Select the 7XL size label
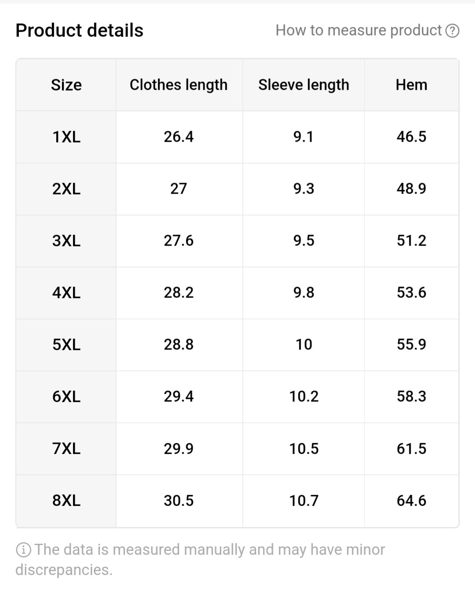 coord(66,449)
